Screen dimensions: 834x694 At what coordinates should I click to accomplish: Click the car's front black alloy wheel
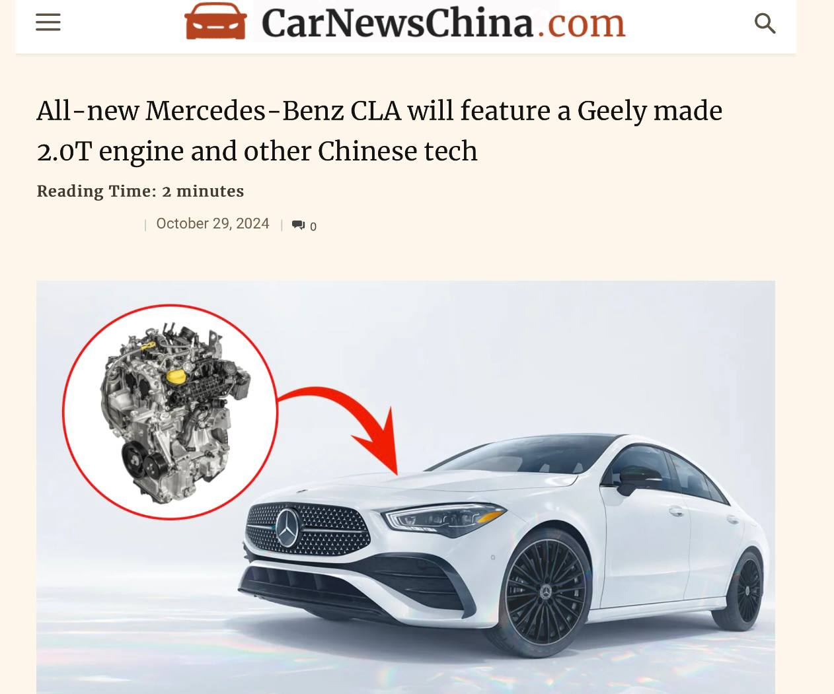pyautogui.click(x=546, y=590)
